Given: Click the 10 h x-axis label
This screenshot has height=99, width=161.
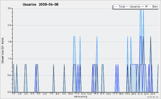Looking at the screenshot, I should [x=70, y=94].
